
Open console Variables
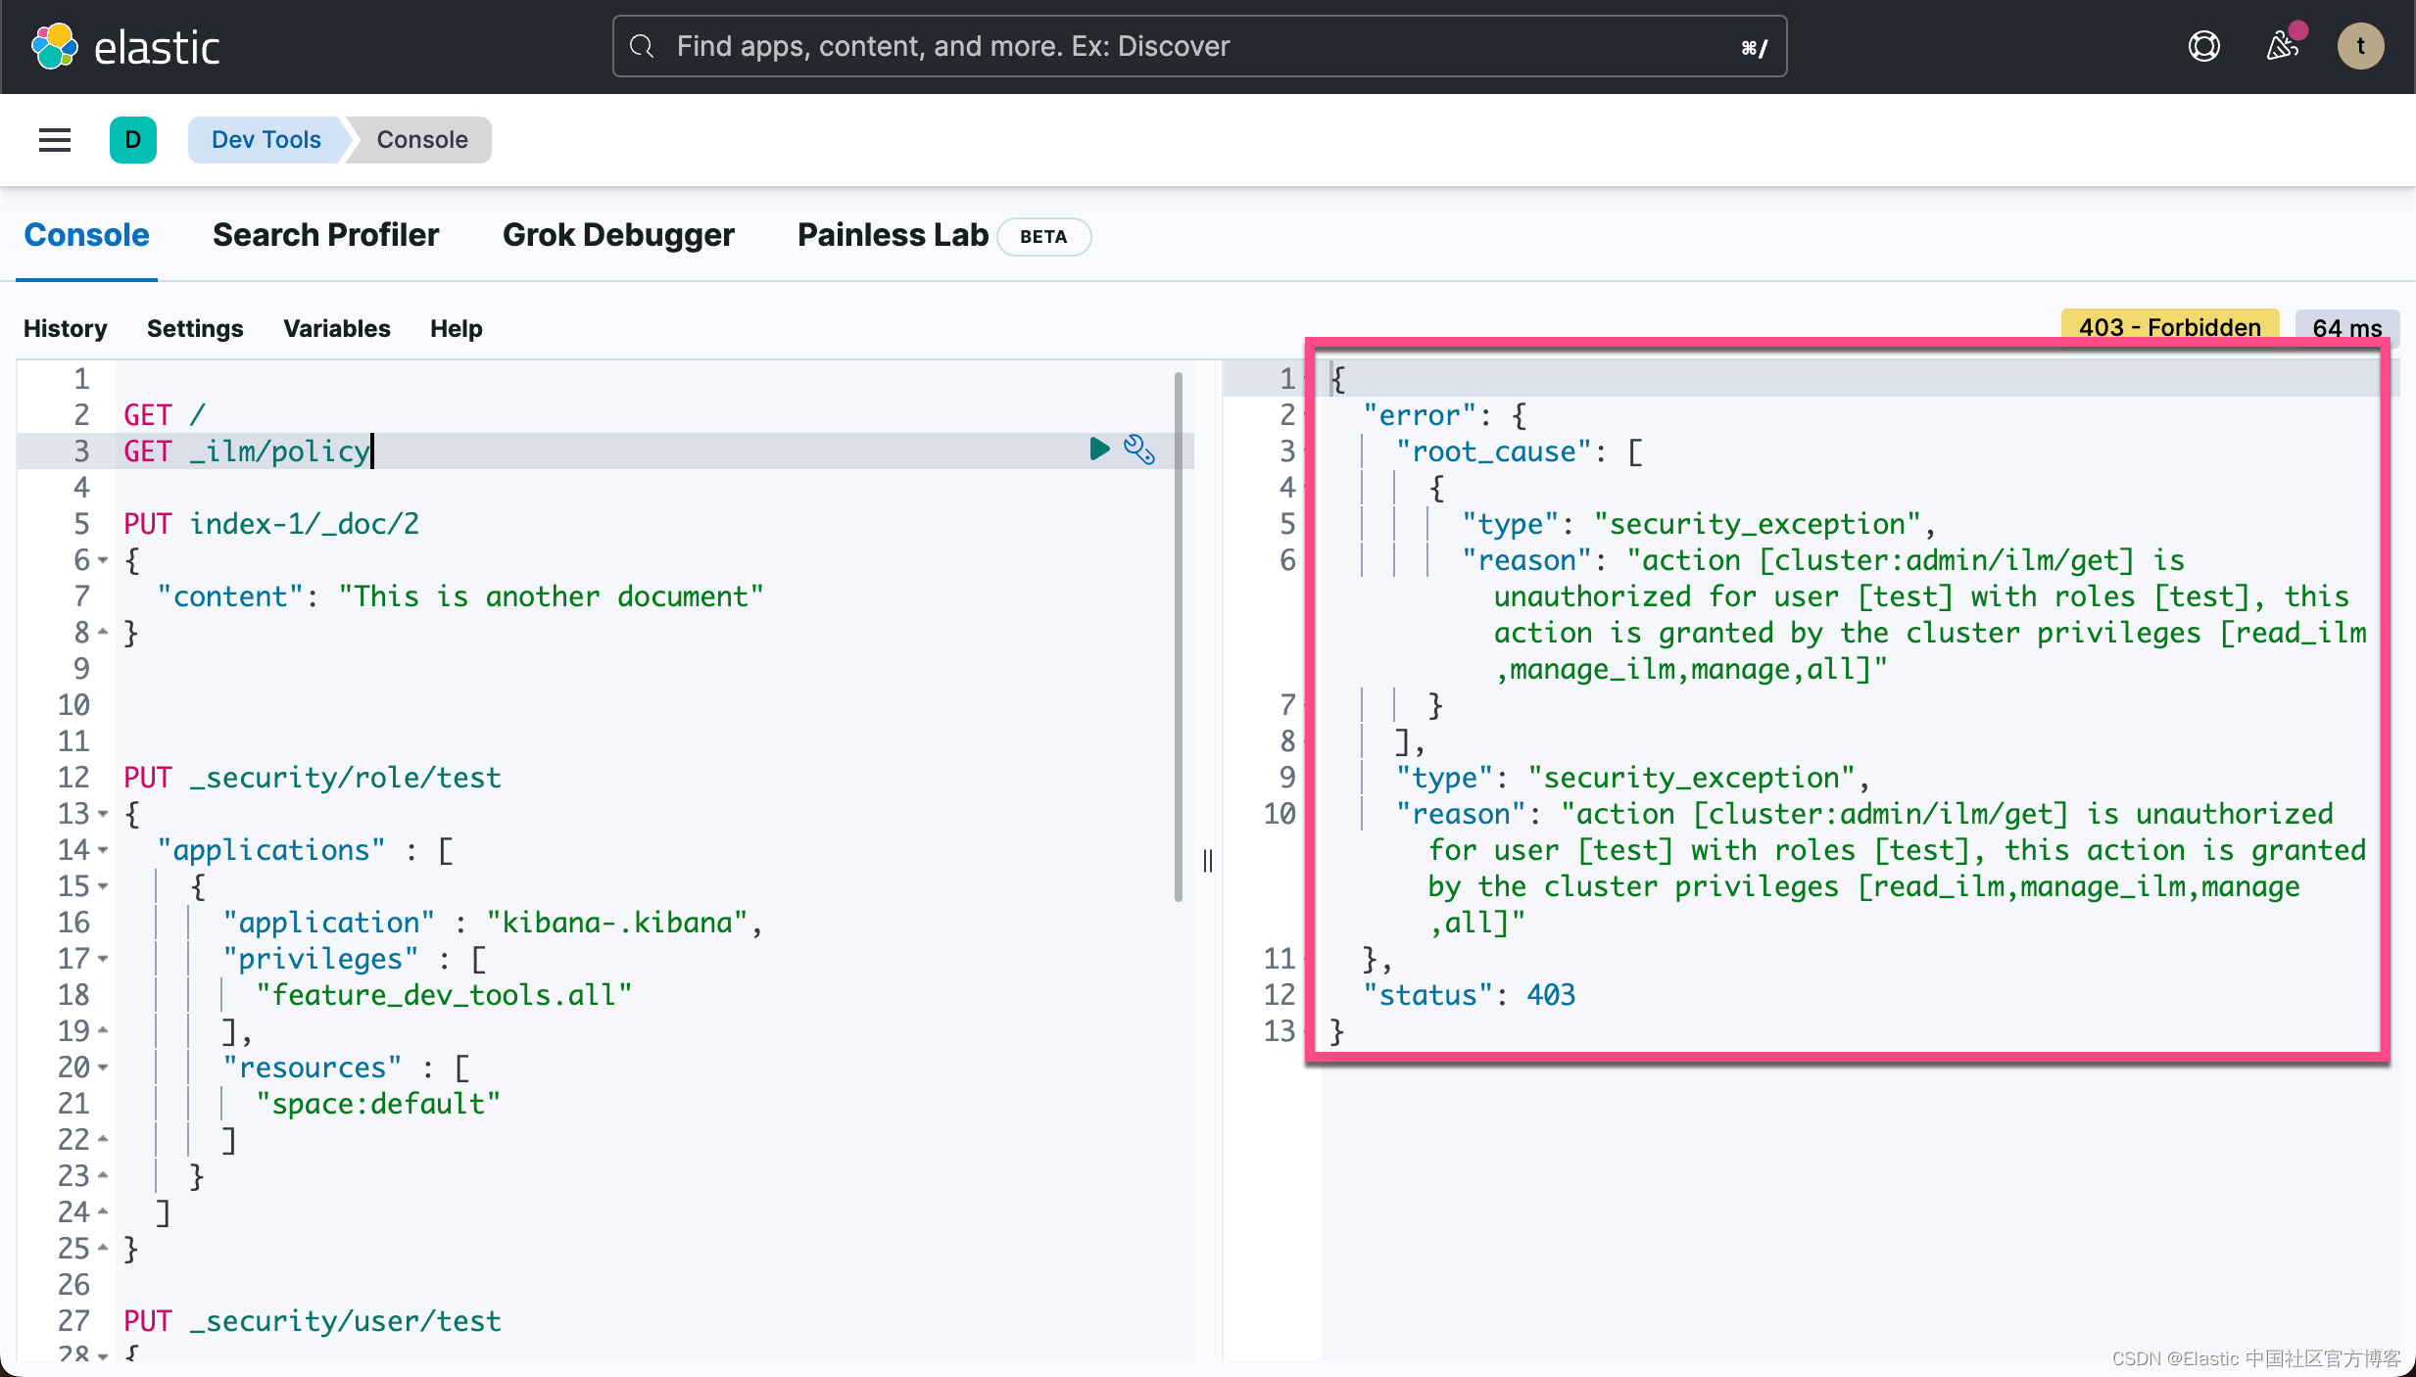coord(336,328)
